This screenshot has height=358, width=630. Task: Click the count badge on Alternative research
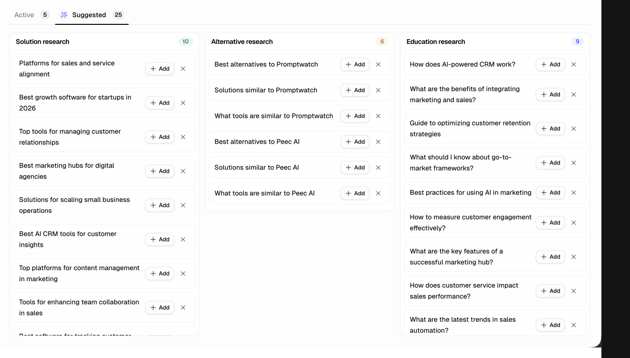382,42
